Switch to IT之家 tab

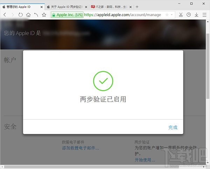coord(111,7)
